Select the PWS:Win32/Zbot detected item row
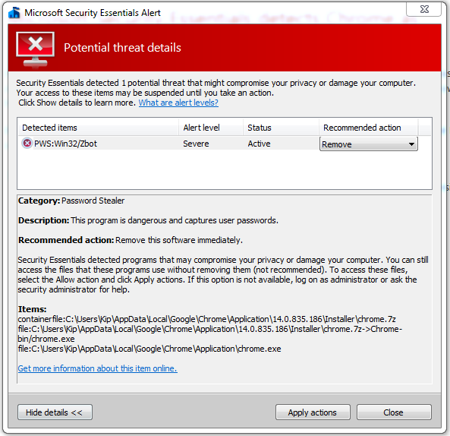Screen dimensions: 450x436 point(169,144)
